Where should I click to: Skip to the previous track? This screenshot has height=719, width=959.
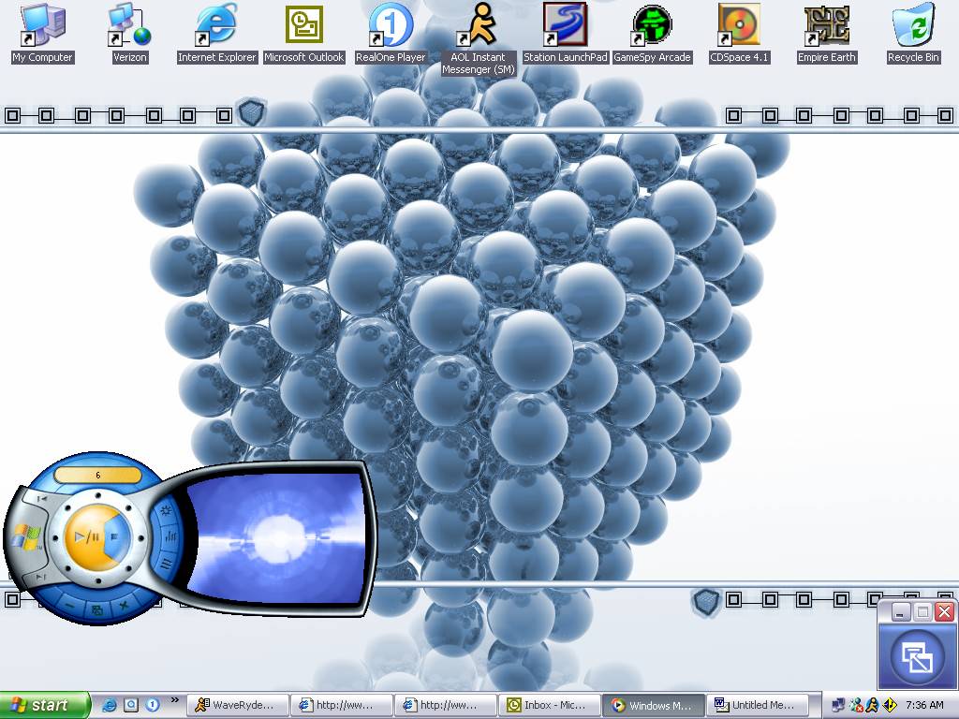tap(42, 500)
